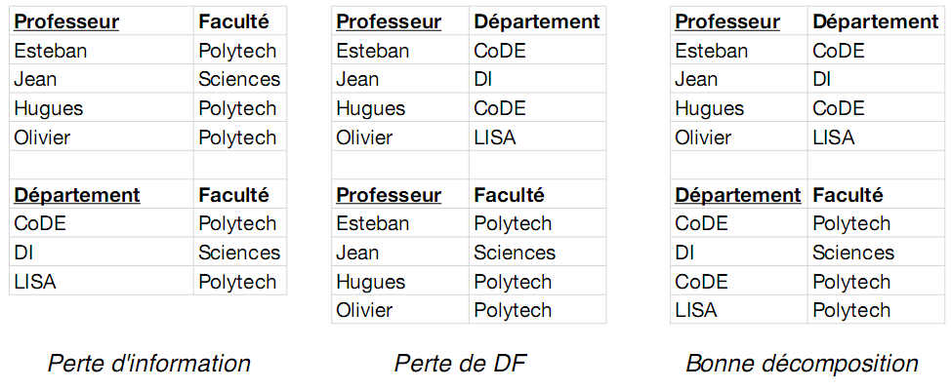
Task: Click Hugues' CoDE cell in the Bonne décomposition group
Action: [877, 108]
